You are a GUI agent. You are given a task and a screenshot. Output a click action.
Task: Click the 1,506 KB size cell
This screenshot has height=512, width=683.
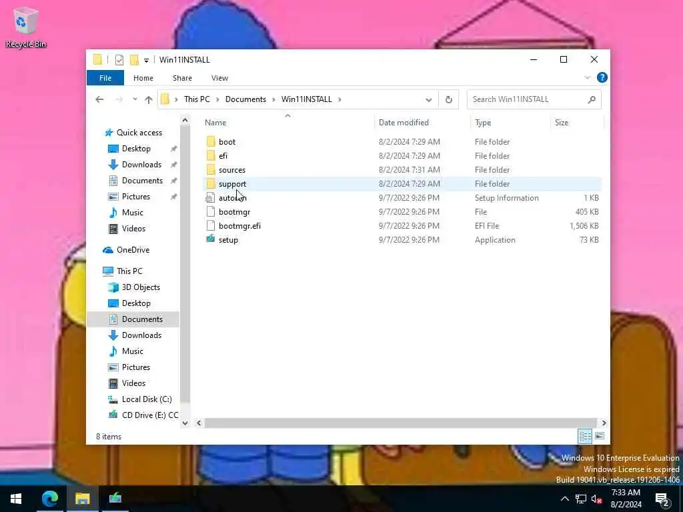pyautogui.click(x=584, y=225)
